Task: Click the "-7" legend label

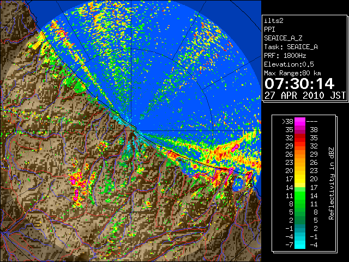Action: click(x=289, y=245)
